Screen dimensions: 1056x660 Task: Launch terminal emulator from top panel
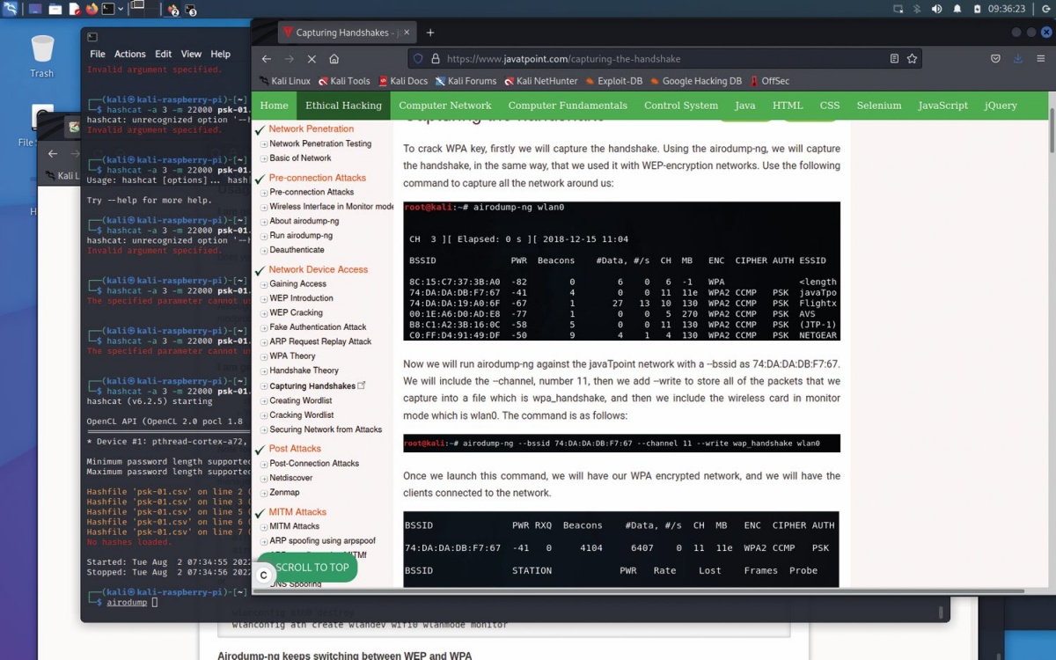tap(107, 10)
